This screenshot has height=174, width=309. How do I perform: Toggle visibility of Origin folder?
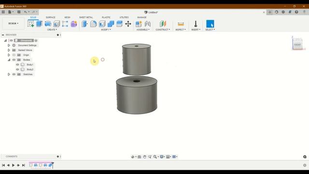coord(14,55)
